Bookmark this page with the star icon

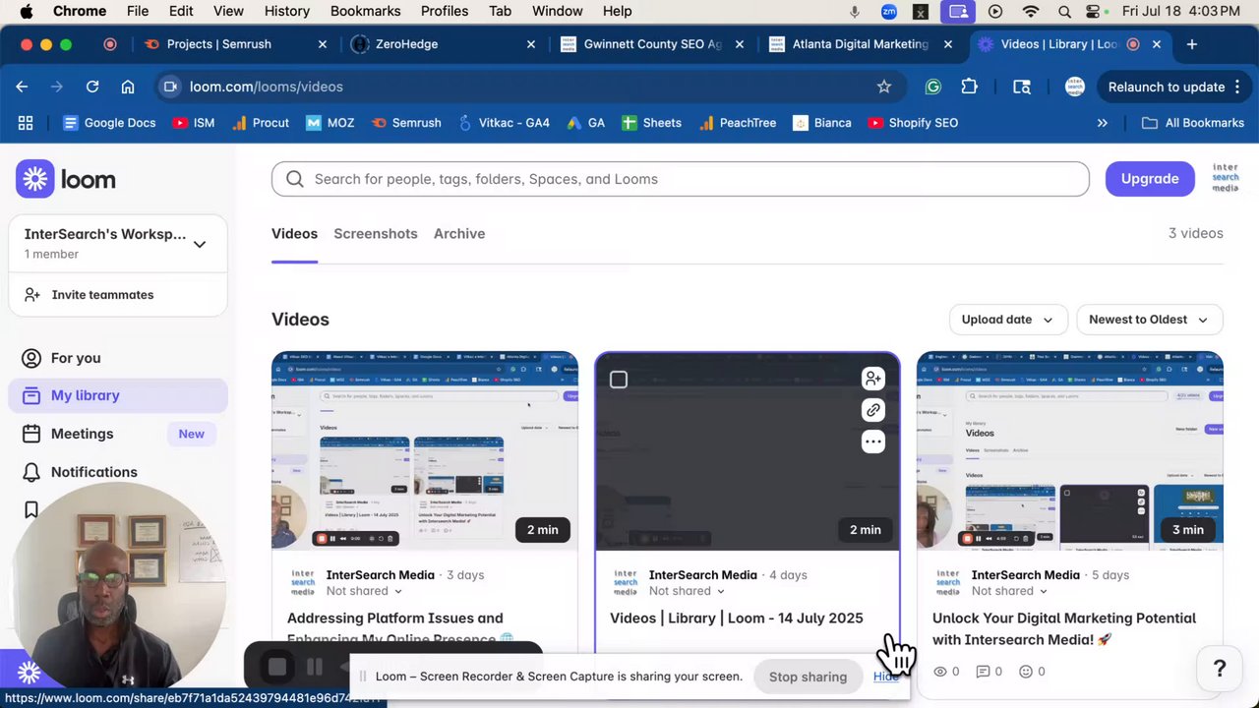point(884,87)
